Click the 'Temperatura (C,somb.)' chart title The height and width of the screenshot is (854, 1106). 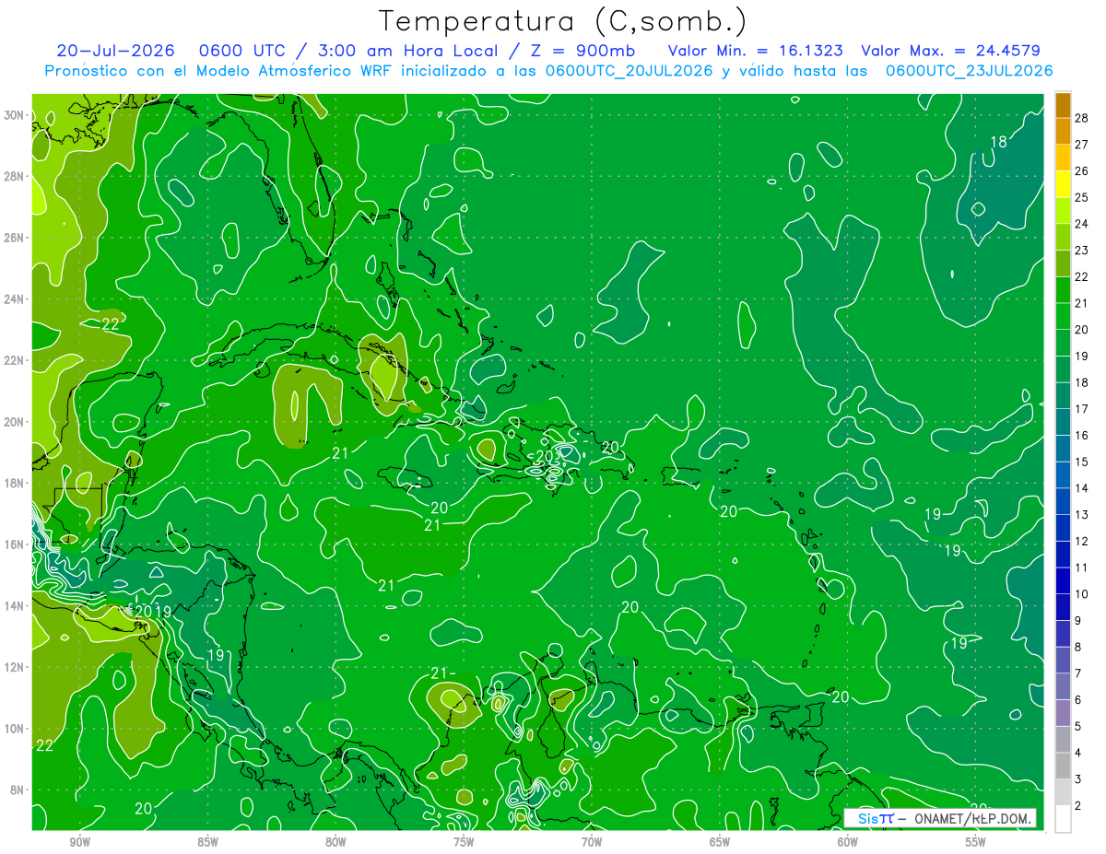[x=562, y=21]
